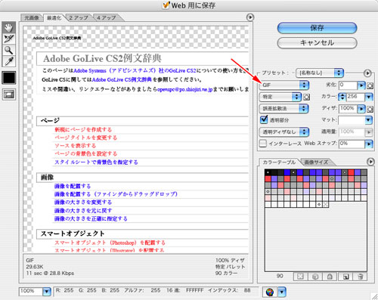
Task: Open the preview menu arrow above image
Action: (x=250, y=17)
